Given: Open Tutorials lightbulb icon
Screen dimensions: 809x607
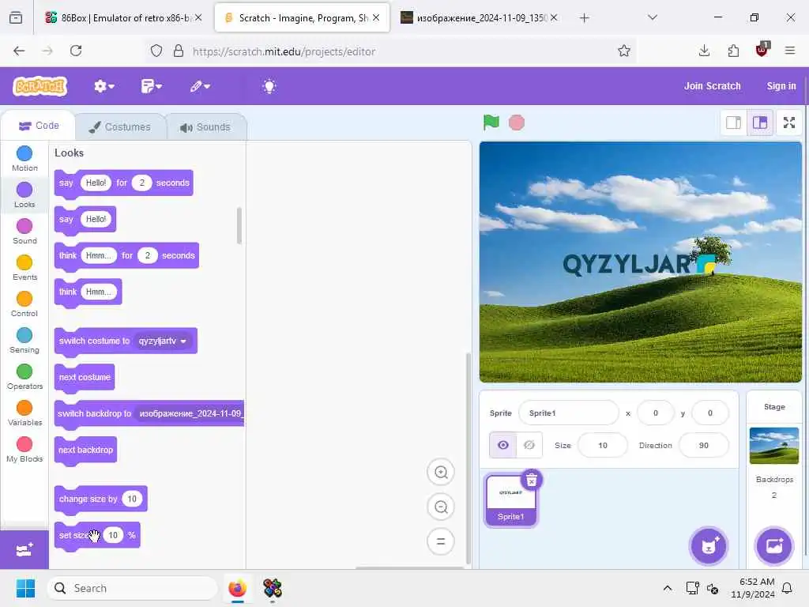Looking at the screenshot, I should pos(269,86).
